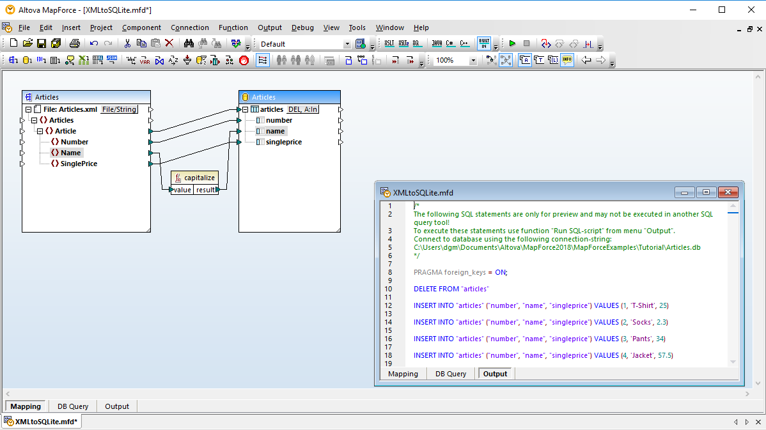
Task: Insert a sort component (A-Z icon)
Action: (173, 60)
